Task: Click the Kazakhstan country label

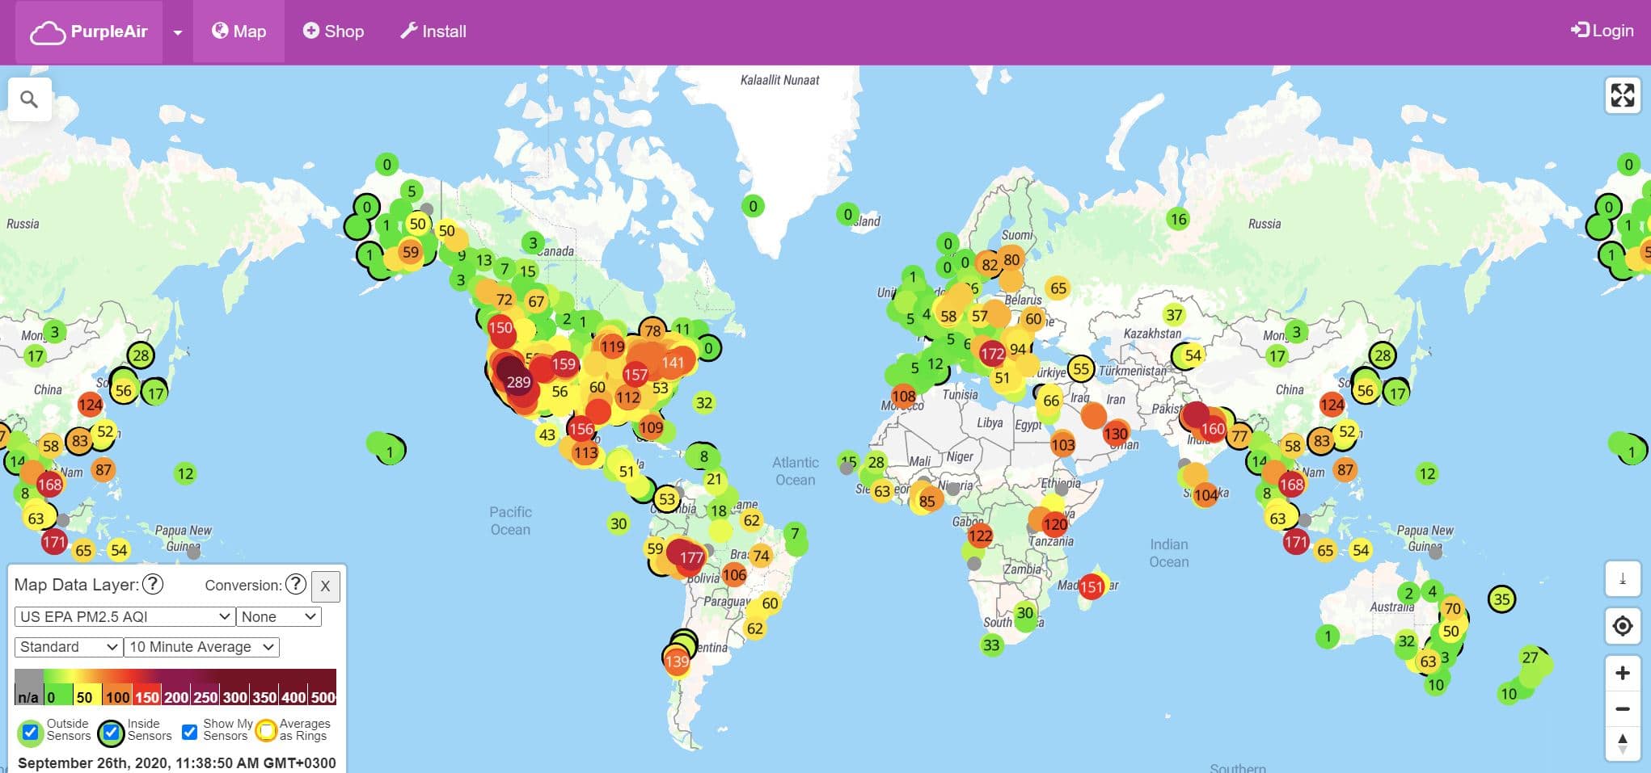Action: point(1152,334)
